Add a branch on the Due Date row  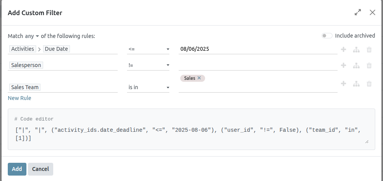(x=356, y=49)
